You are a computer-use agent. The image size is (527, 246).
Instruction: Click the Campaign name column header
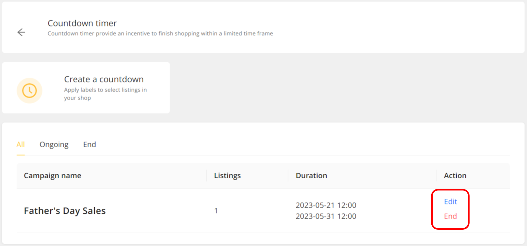click(x=52, y=175)
